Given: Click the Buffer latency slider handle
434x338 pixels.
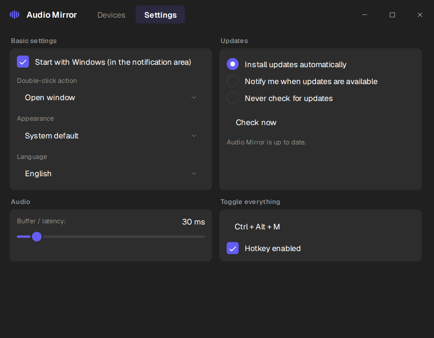Looking at the screenshot, I should click(x=37, y=237).
